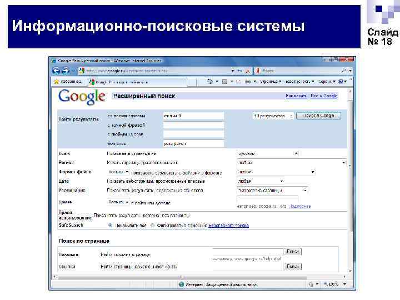Click the Internet zone globe in status bar
400x300 pixels.
181,284
